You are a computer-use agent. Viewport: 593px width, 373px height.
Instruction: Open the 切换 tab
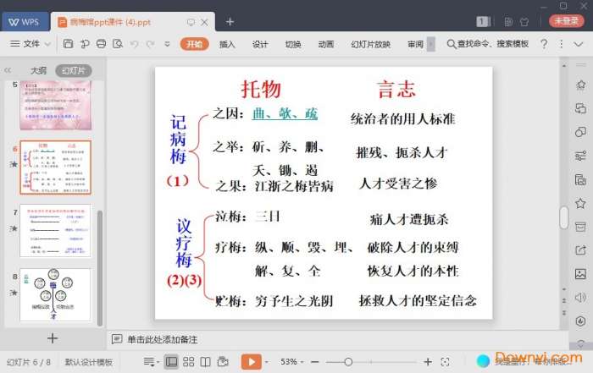(x=293, y=44)
